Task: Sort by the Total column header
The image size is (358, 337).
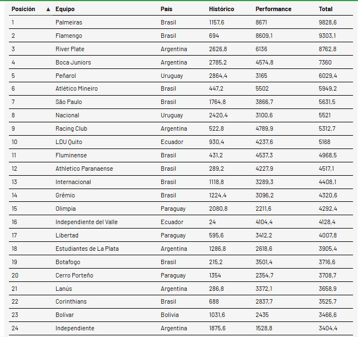Action: (x=325, y=9)
